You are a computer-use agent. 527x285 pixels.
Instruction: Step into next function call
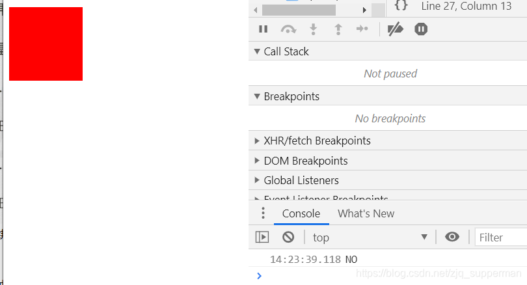click(x=313, y=29)
